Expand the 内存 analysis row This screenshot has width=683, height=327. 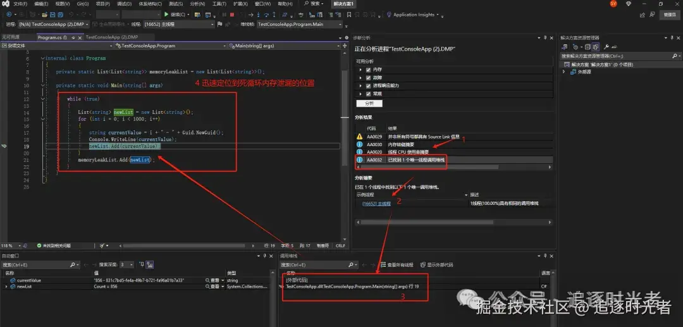360,70
